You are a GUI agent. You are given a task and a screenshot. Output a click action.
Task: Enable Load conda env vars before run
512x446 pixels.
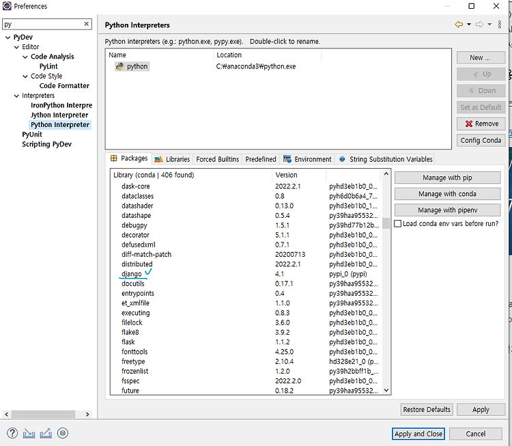coord(398,224)
